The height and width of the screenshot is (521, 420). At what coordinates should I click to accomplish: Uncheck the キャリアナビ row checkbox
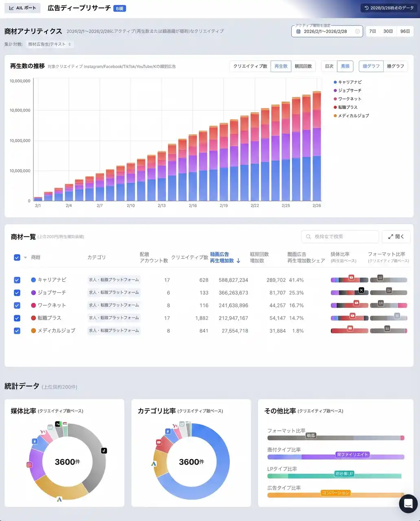coord(17,280)
